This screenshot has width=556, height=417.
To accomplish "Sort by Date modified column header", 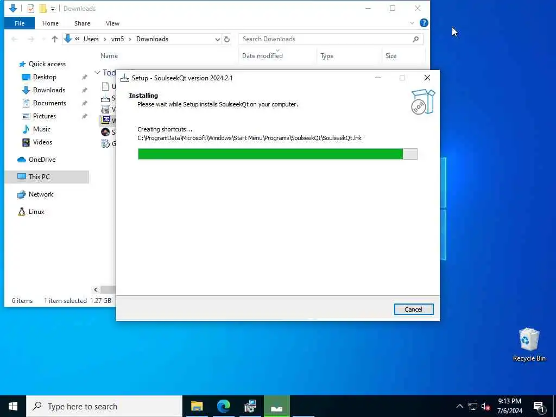I will coord(262,56).
